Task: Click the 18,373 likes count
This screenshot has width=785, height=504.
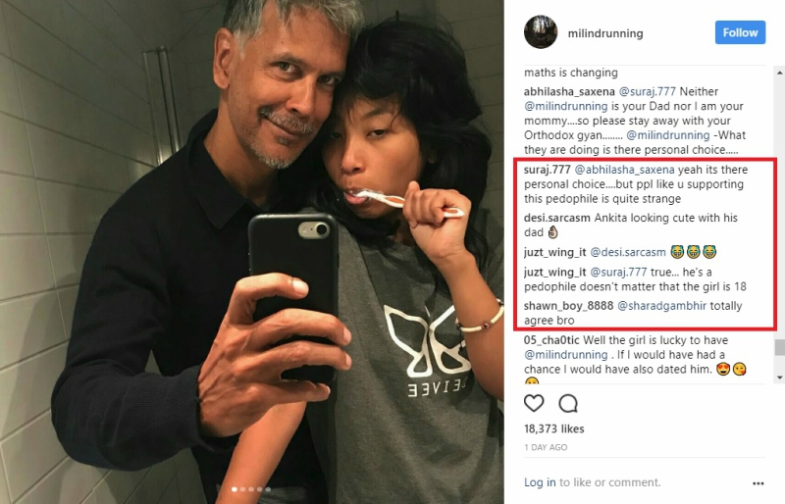Action: (x=554, y=428)
